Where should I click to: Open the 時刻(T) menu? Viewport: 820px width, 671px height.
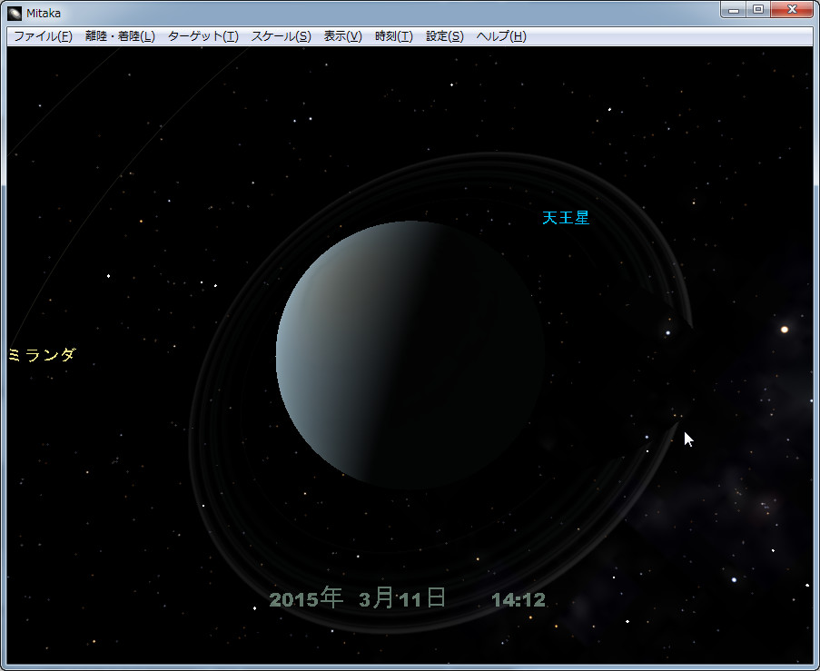(x=394, y=36)
